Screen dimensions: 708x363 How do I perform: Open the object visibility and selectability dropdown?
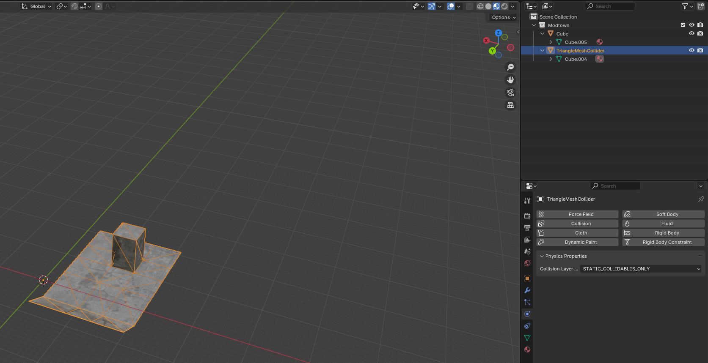(419, 6)
